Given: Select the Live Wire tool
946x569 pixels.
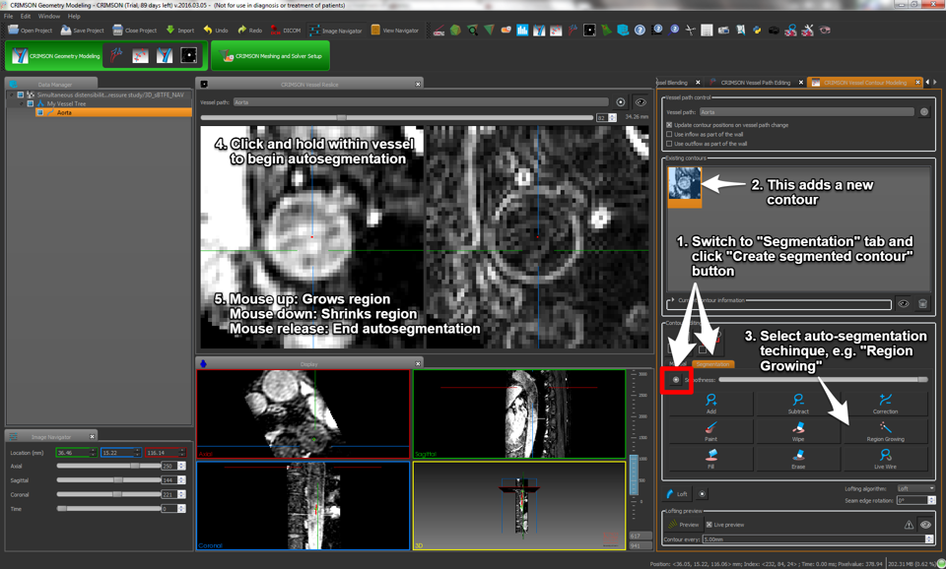Looking at the screenshot, I should point(885,459).
